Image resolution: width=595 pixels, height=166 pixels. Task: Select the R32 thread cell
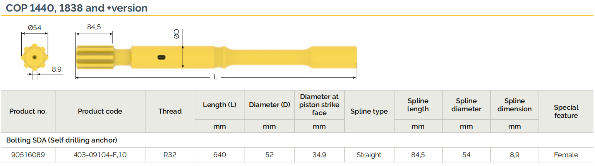point(170,155)
